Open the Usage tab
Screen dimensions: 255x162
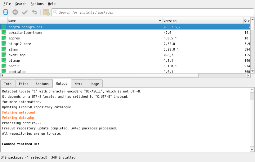(94, 84)
